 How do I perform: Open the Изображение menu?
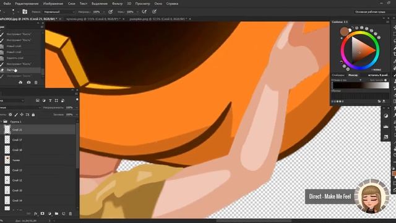pos(53,4)
